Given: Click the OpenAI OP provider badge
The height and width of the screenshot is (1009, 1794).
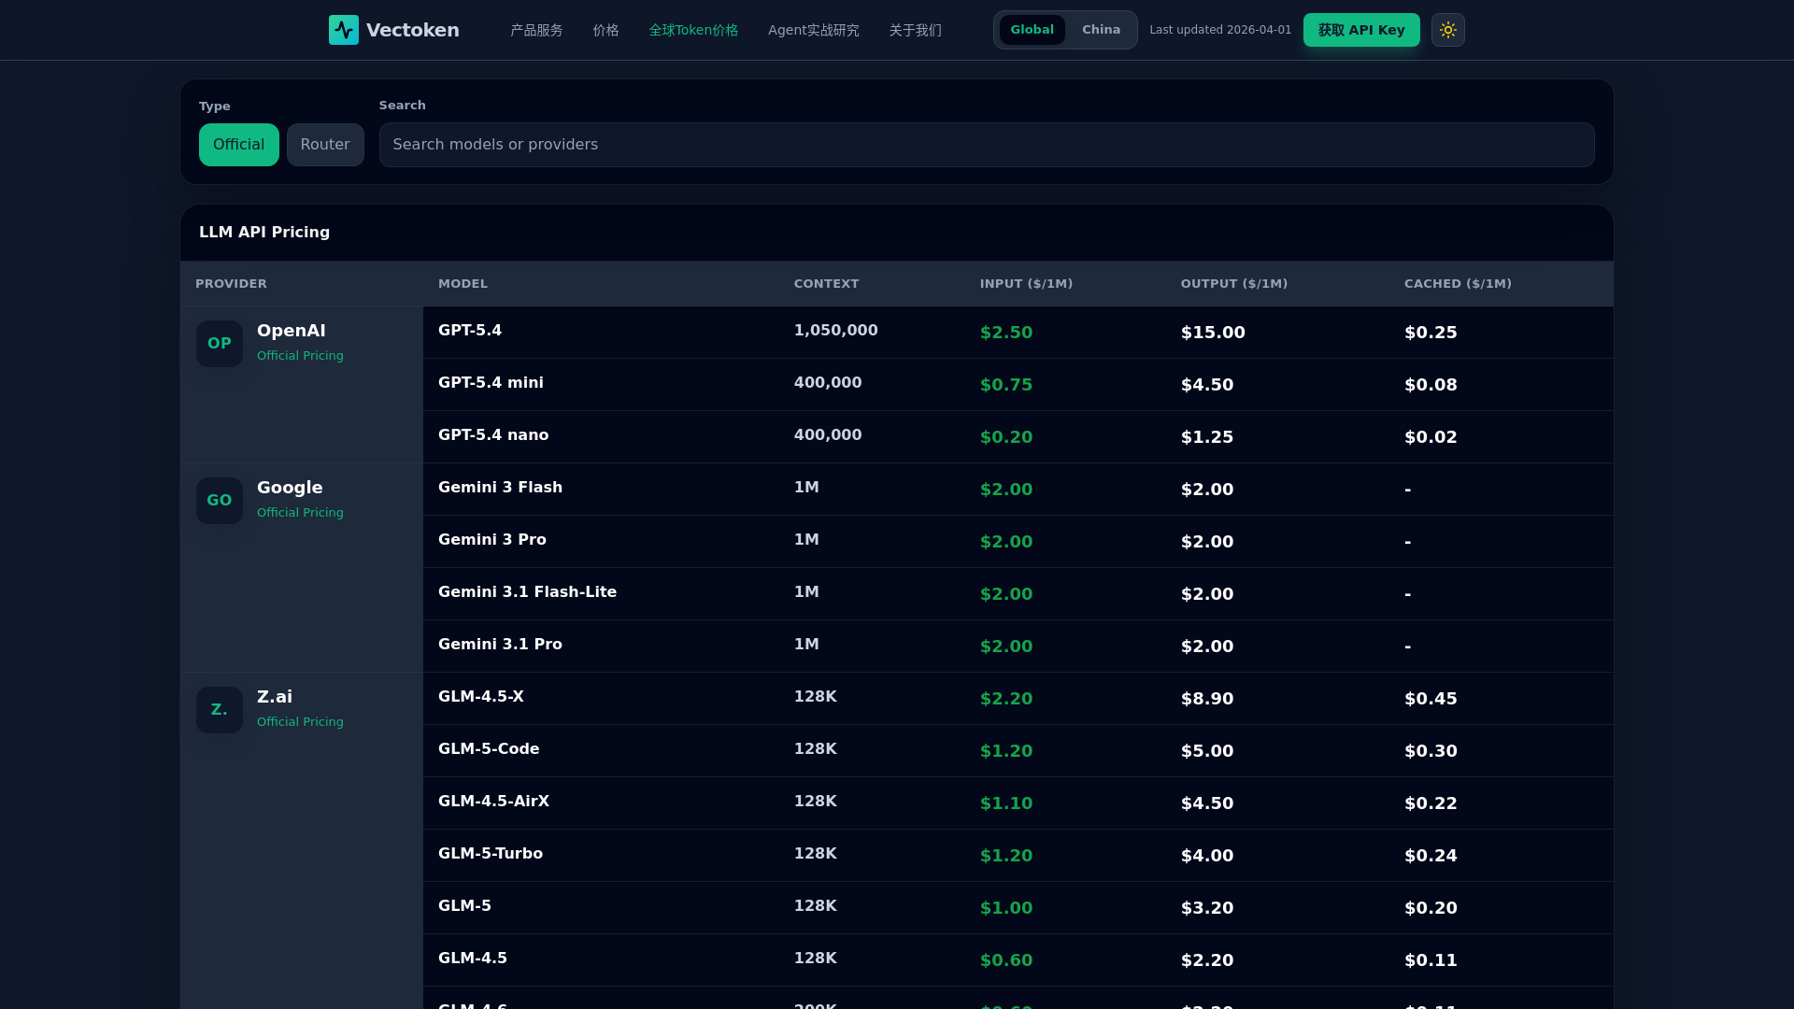Looking at the screenshot, I should click(220, 344).
